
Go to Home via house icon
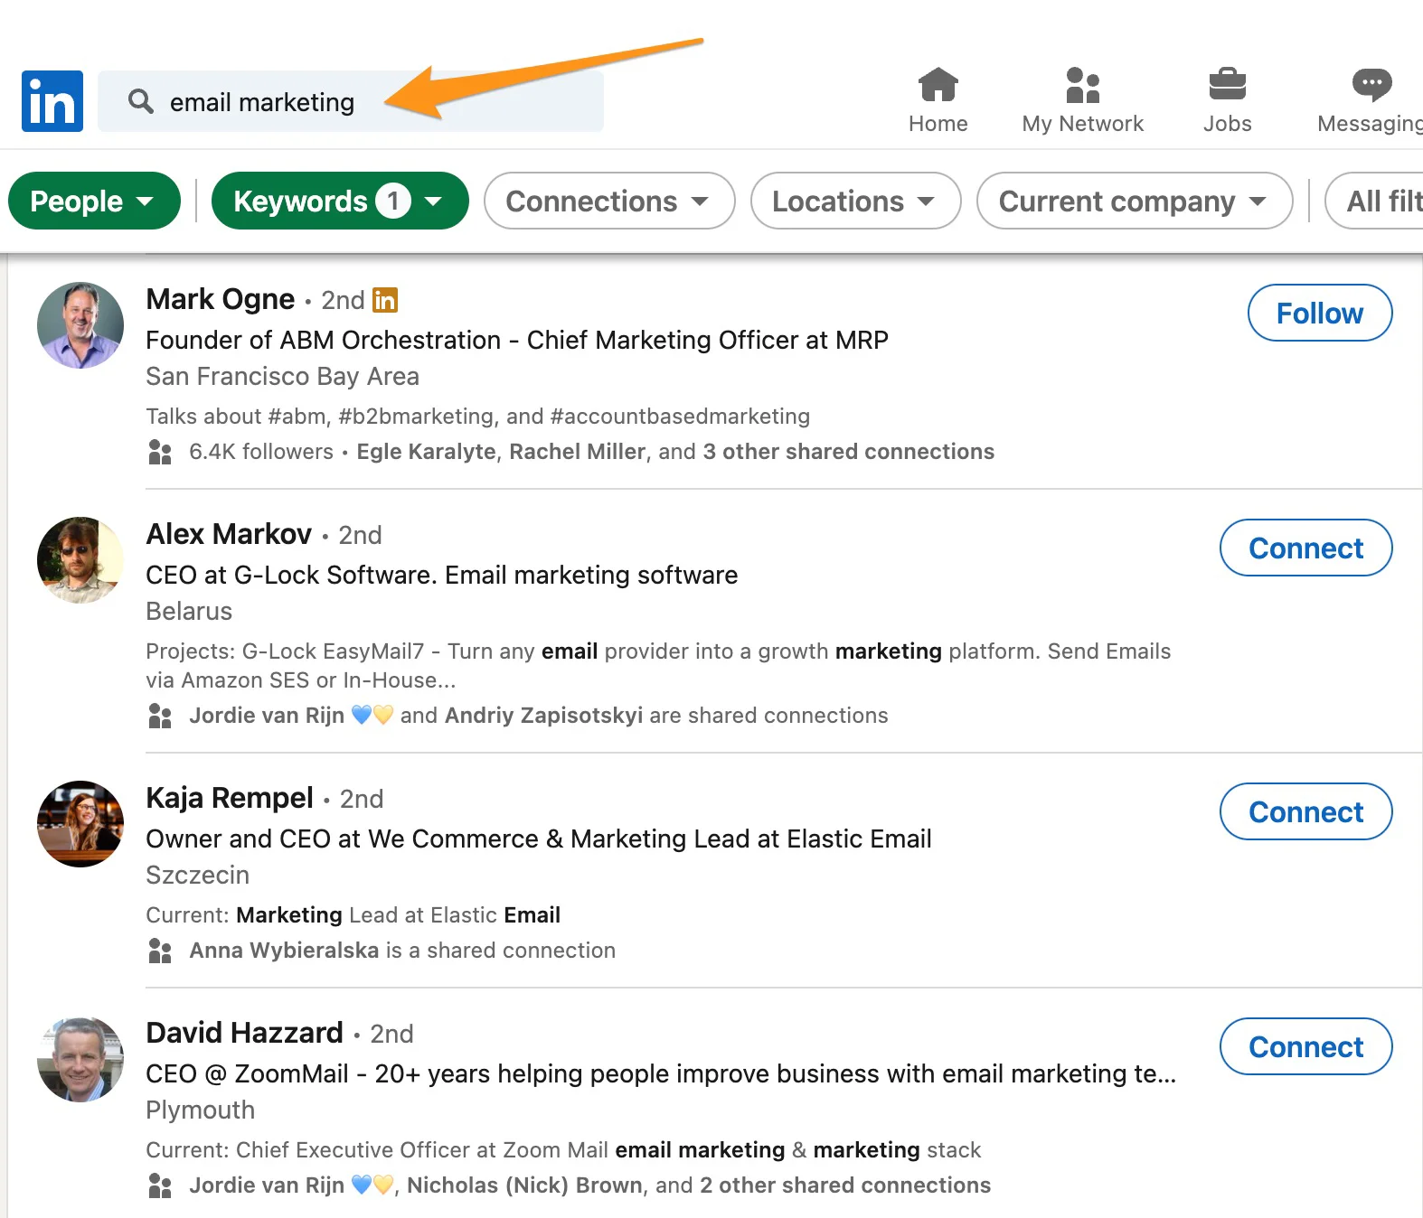click(x=938, y=86)
